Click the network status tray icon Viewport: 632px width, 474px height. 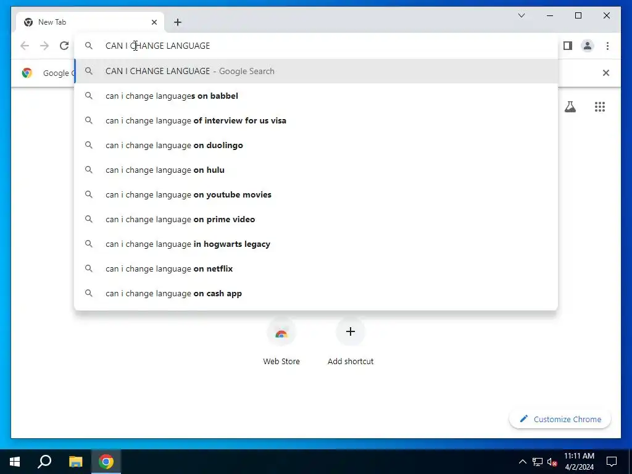pyautogui.click(x=538, y=462)
